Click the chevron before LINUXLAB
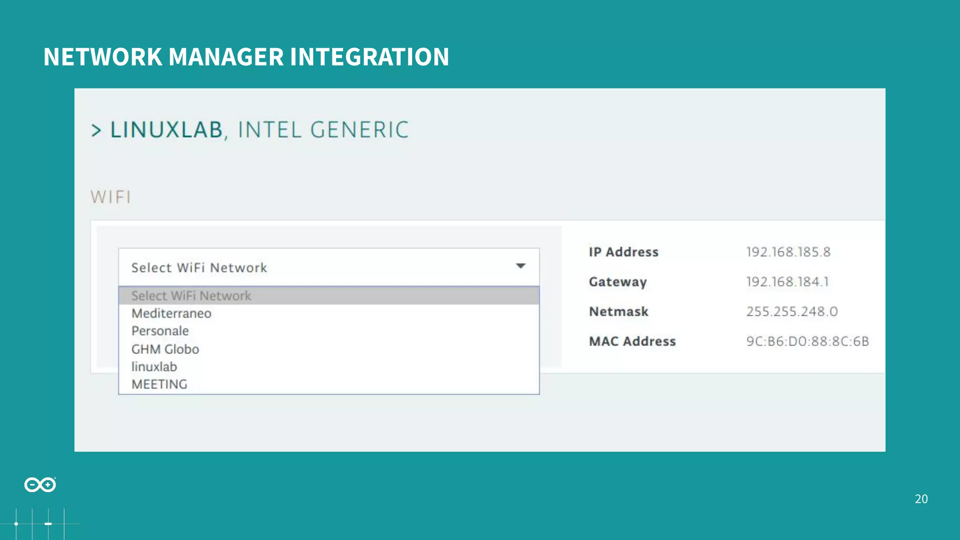Viewport: 960px width, 540px height. (96, 130)
